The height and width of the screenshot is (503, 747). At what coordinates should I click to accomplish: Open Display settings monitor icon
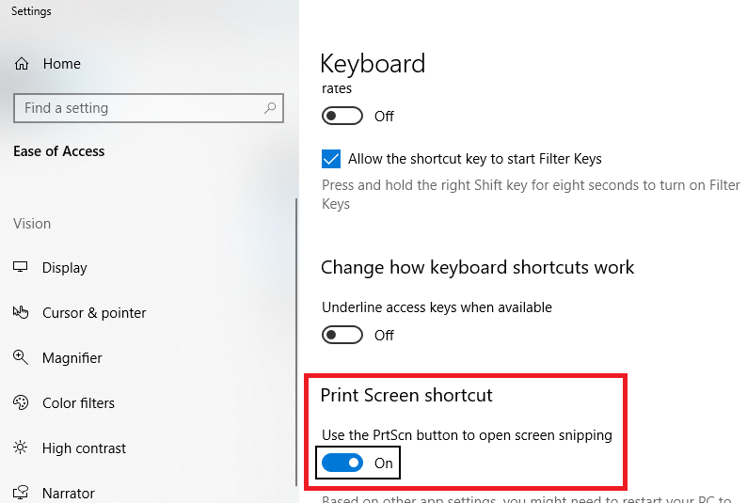[x=21, y=268]
